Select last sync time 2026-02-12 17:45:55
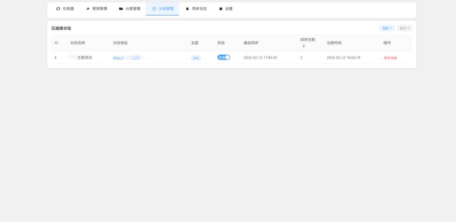456x222 pixels. pos(260,58)
